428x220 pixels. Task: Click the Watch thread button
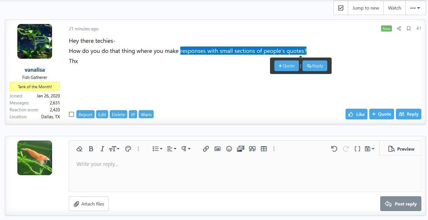coord(394,8)
